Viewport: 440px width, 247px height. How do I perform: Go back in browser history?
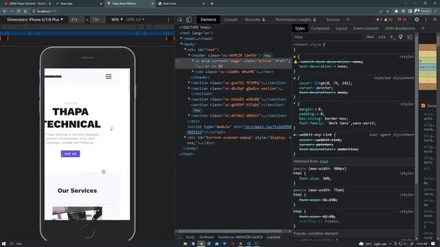[5, 11]
